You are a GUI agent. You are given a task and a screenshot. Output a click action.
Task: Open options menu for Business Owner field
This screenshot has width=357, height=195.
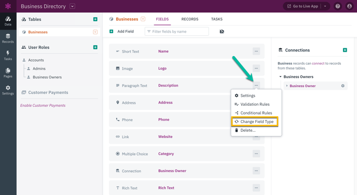256,171
